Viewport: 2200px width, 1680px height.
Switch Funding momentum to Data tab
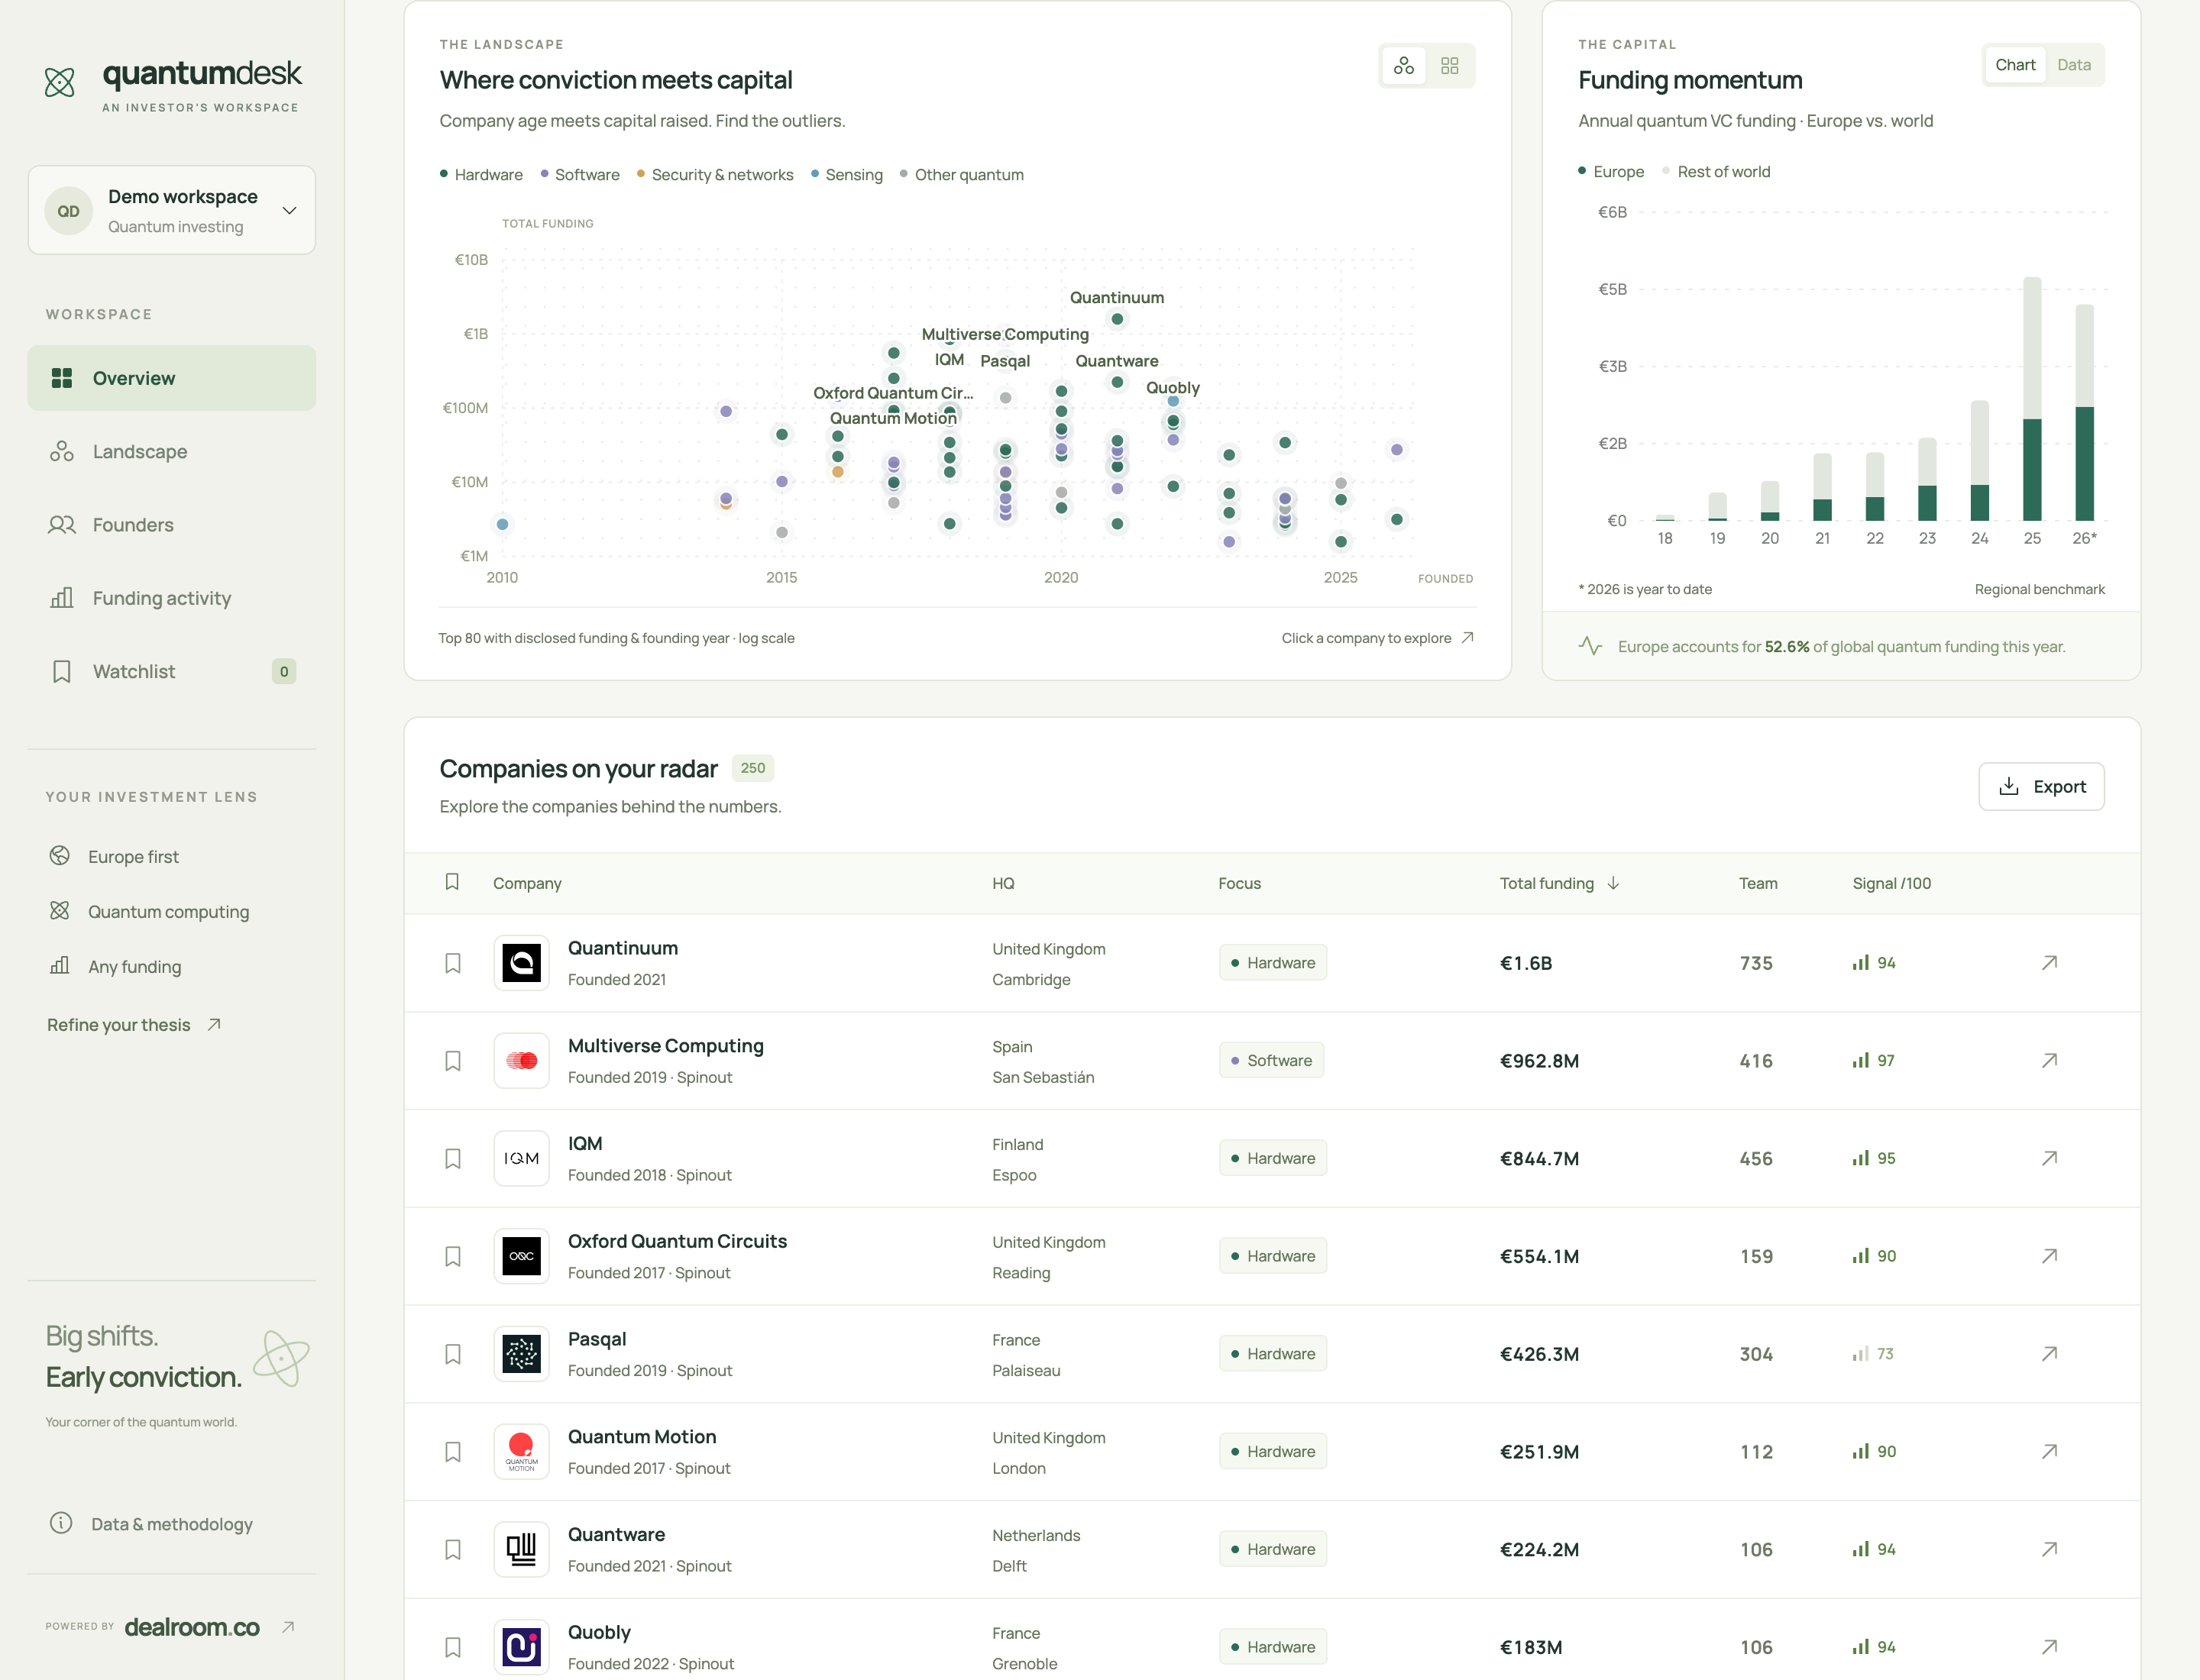click(2074, 65)
